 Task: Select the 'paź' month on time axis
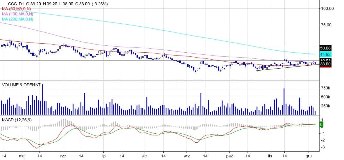click(x=230, y=156)
